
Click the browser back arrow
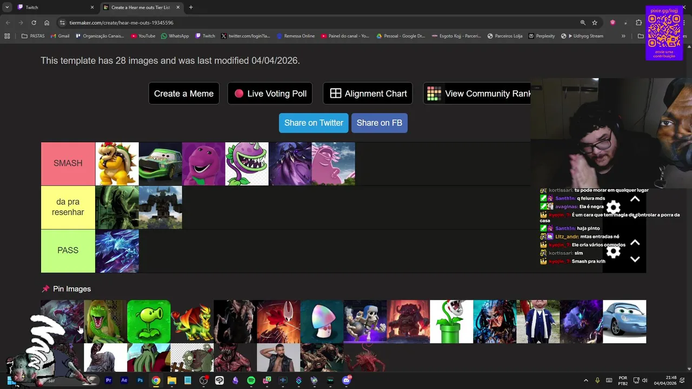8,23
